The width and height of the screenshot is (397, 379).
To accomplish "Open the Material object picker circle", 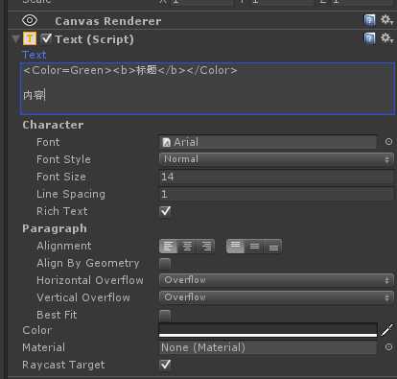I will click(x=388, y=347).
